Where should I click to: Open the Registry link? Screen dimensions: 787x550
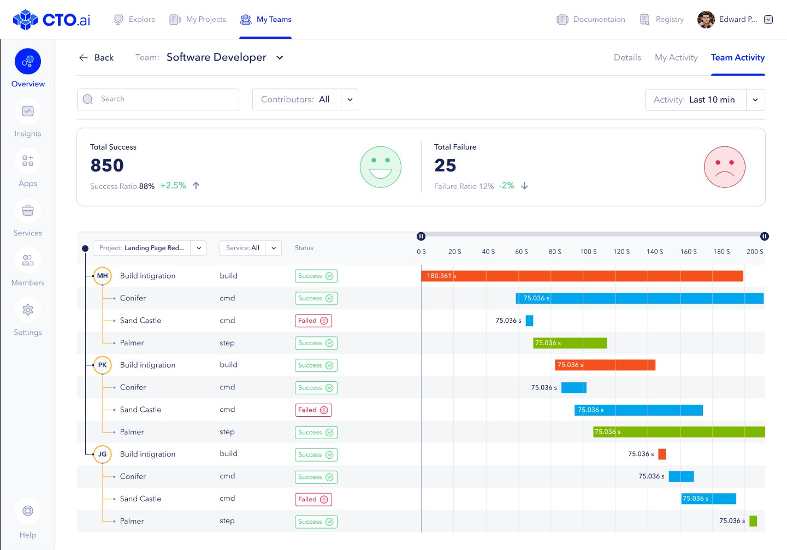pos(661,20)
